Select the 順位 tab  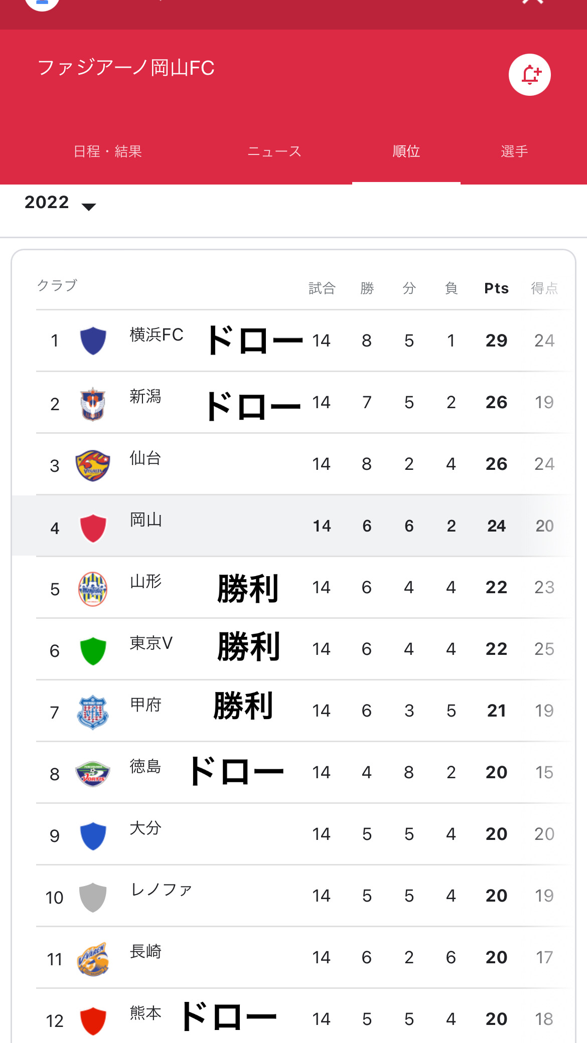[x=406, y=151]
